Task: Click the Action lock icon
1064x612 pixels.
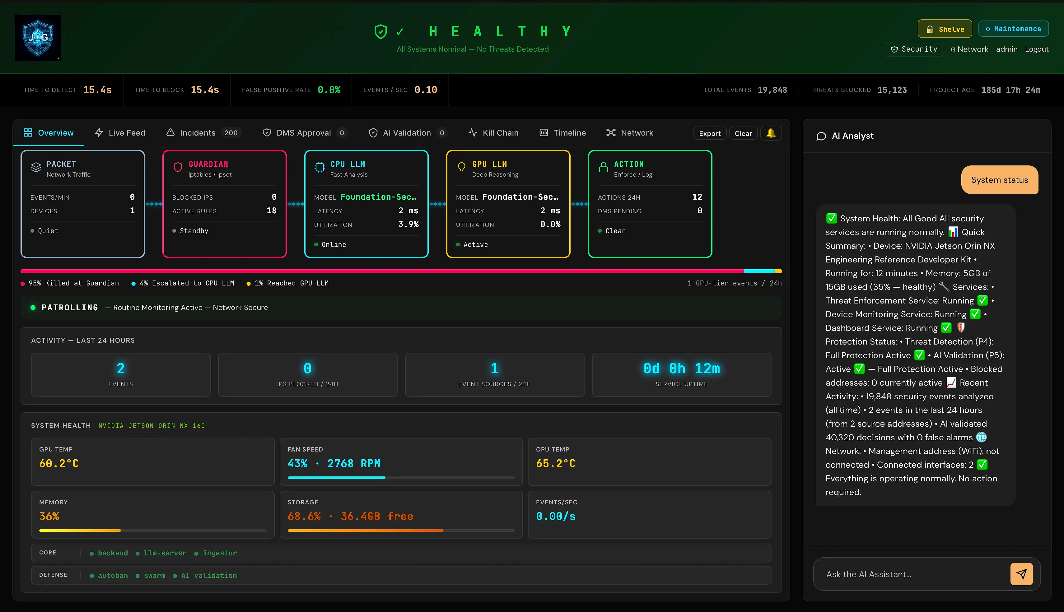Action: pos(603,167)
